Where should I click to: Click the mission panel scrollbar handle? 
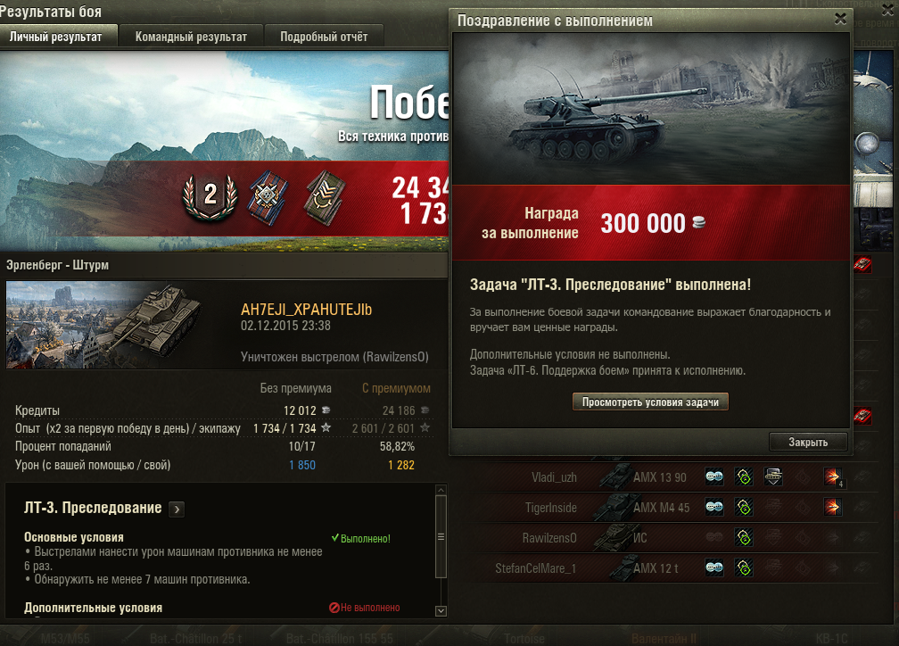[x=441, y=537]
